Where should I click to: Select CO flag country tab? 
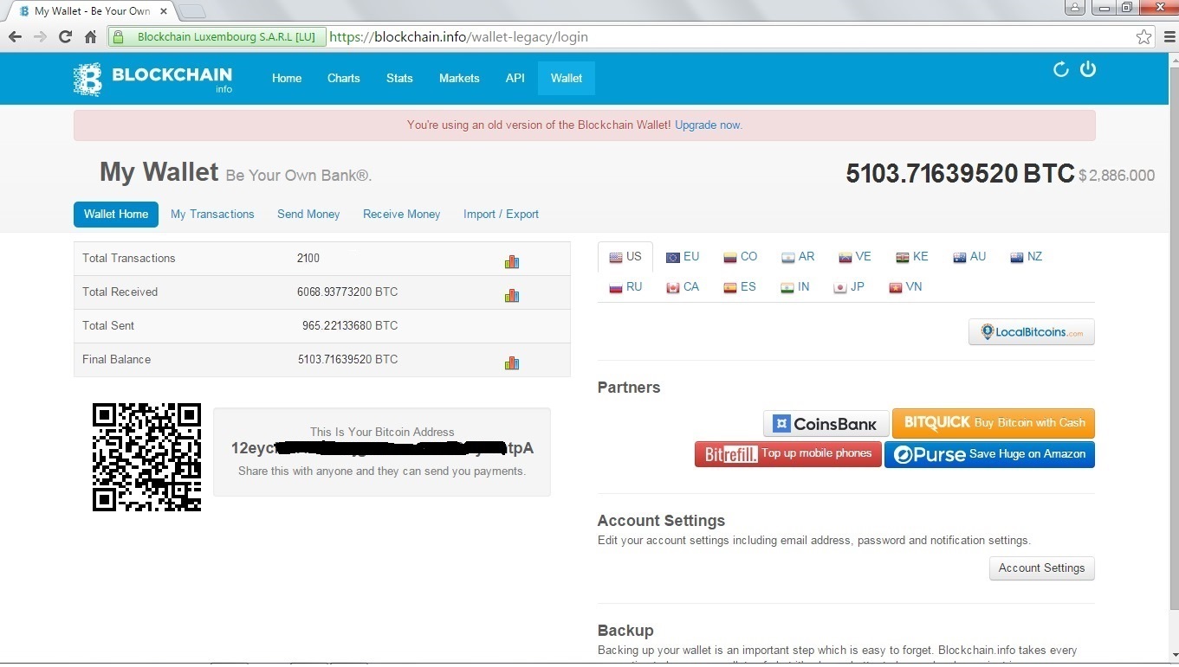point(741,257)
